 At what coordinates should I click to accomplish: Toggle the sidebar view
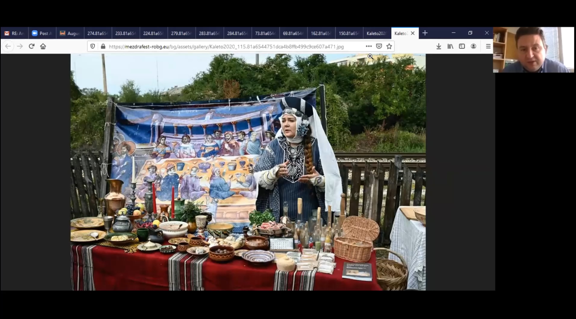(462, 46)
